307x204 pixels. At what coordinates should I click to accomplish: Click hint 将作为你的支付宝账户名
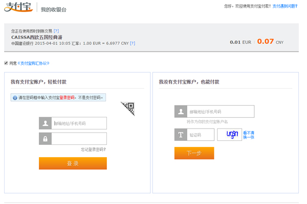click(207, 122)
